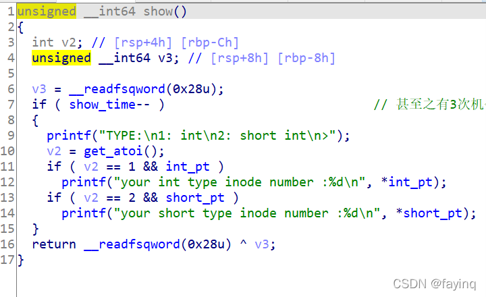Click the get_atoi() call on line 10
This screenshot has width=486, height=297.
pos(124,151)
